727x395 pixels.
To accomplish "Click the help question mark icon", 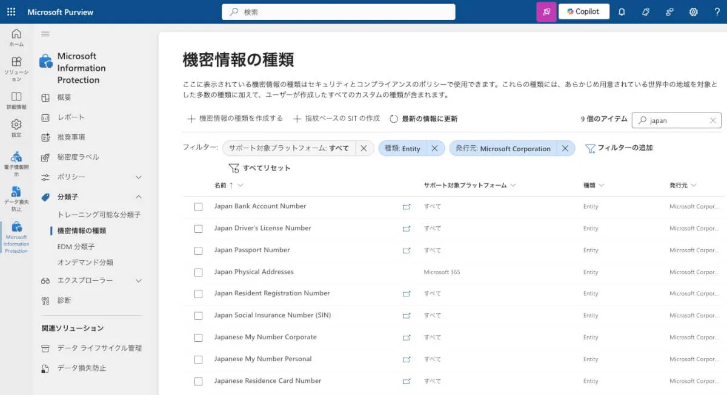I will [717, 11].
